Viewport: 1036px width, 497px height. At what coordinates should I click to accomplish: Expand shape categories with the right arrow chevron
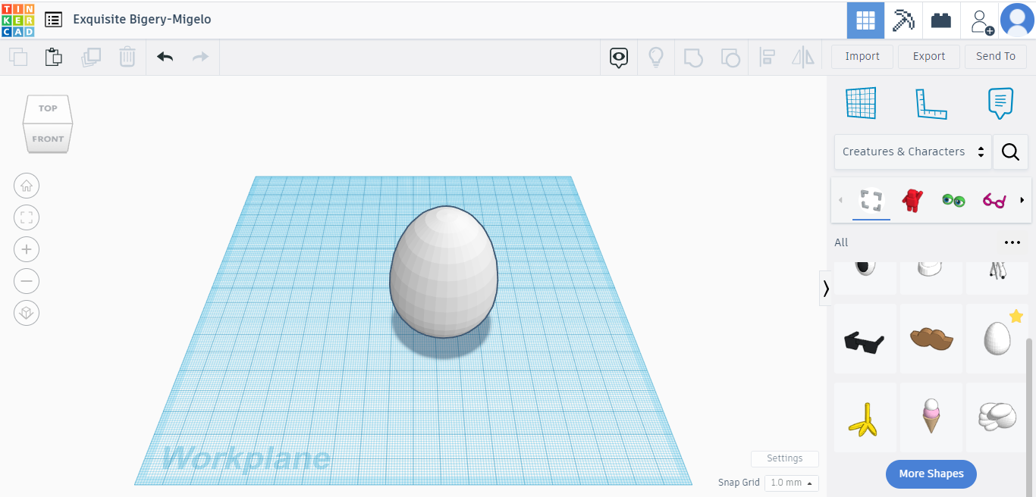tap(1022, 200)
